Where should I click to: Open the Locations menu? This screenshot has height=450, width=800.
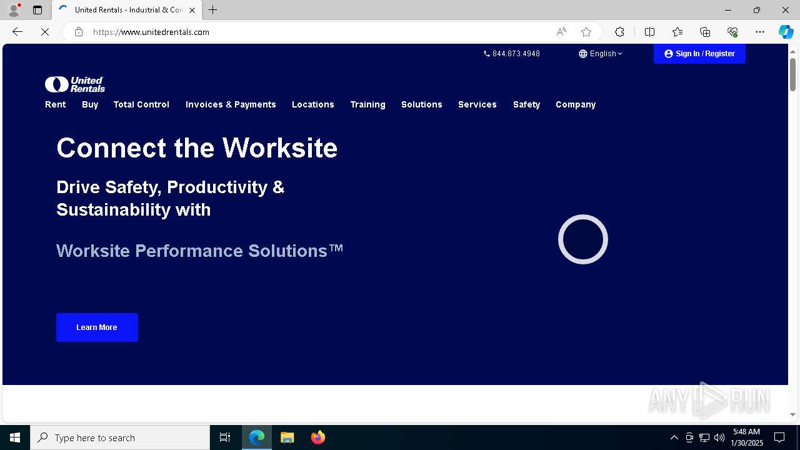[x=313, y=104]
